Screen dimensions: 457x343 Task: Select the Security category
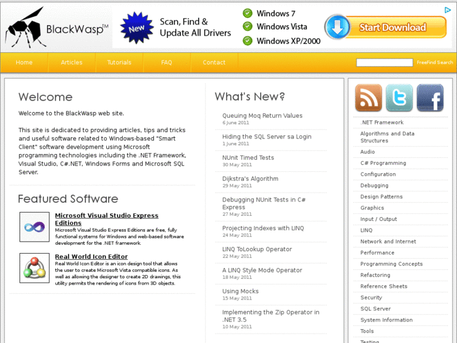(371, 298)
